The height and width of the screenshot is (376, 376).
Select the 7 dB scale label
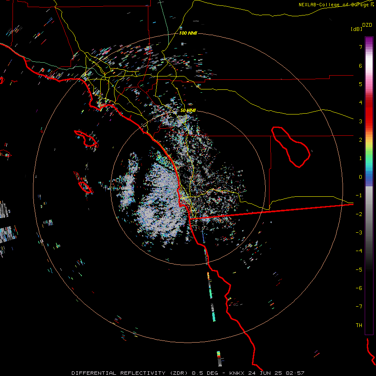tap(361, 47)
